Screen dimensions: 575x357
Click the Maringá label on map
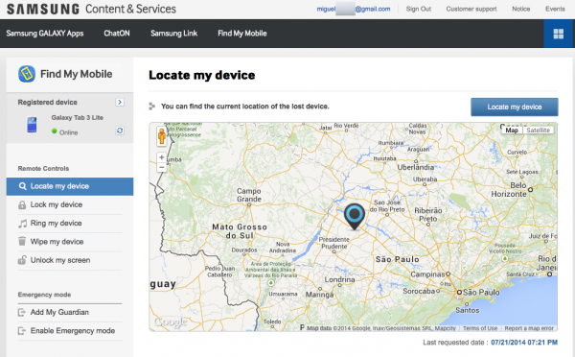pyautogui.click(x=320, y=295)
